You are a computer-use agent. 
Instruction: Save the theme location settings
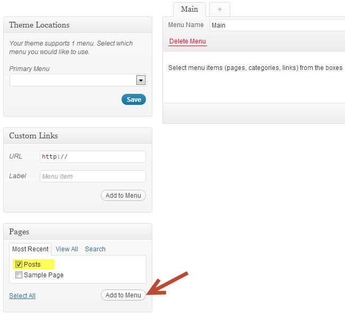(134, 99)
